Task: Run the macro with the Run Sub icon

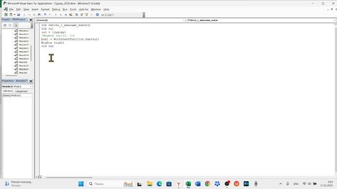Action: (x=56, y=15)
